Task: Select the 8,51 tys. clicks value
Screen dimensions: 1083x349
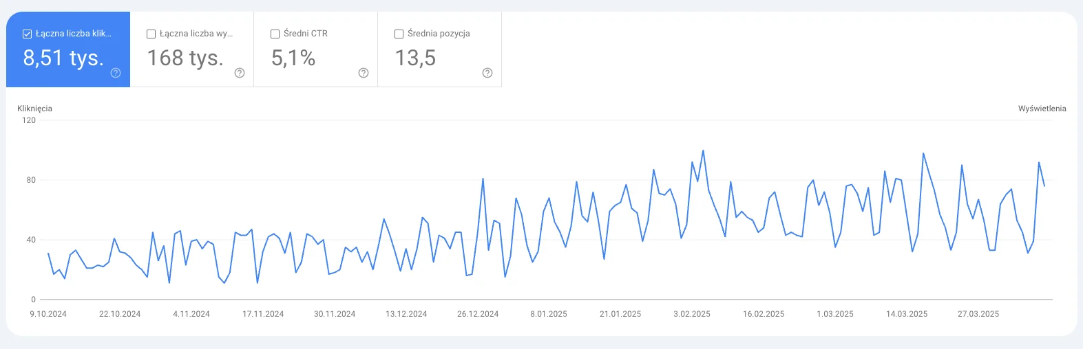Action: pos(63,58)
